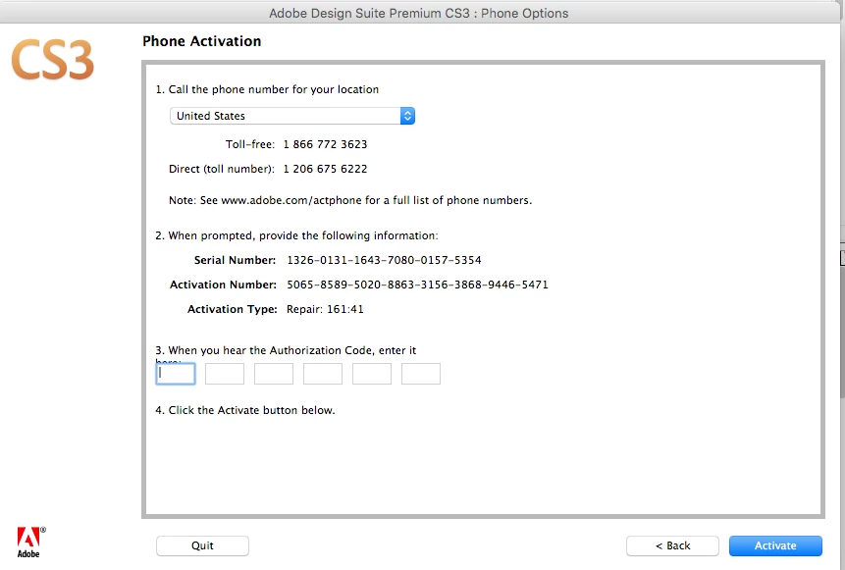Click the Activation Number label
The width and height of the screenshot is (845, 570).
pos(223,285)
